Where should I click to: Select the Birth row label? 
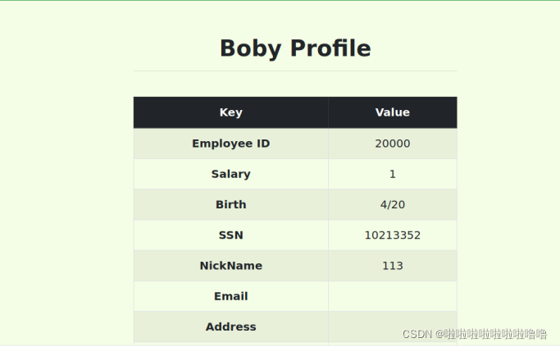230,204
